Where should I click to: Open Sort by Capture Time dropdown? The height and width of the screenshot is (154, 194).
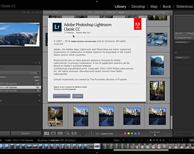pyautogui.click(x=108, y=134)
